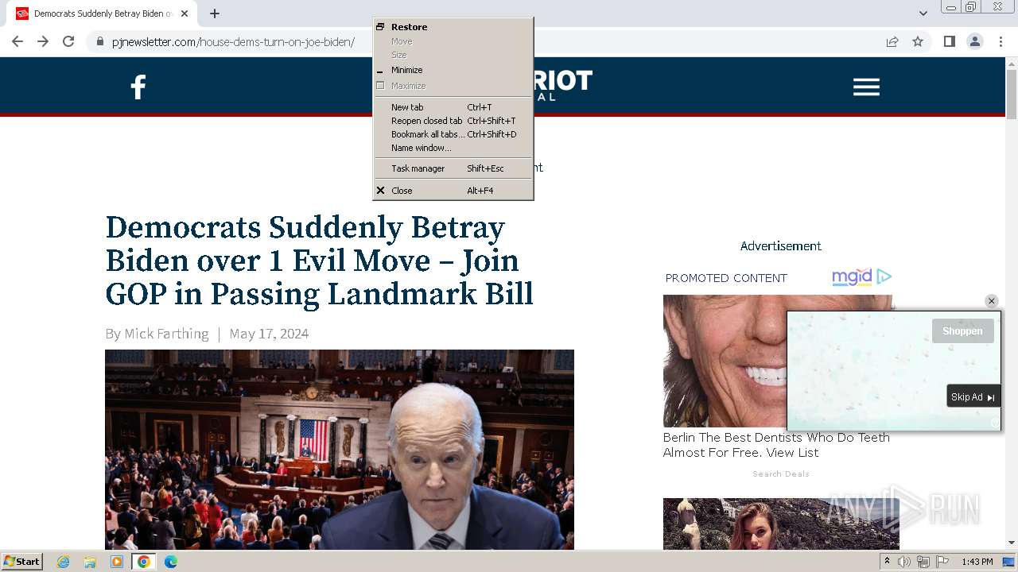Image resolution: width=1018 pixels, height=572 pixels.
Task: Launch Microsoft Edge from the taskbar
Action: tap(170, 562)
